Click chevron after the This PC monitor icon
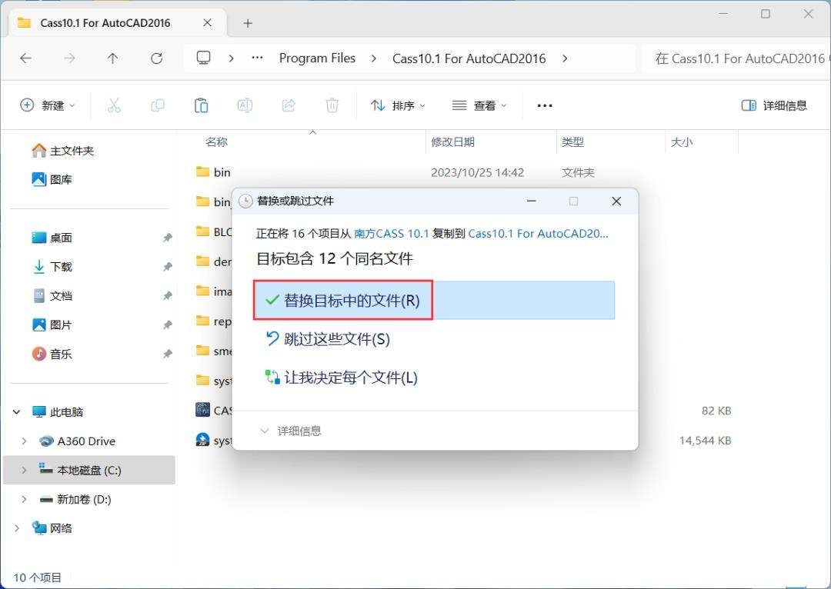This screenshot has height=589, width=831. click(x=231, y=58)
